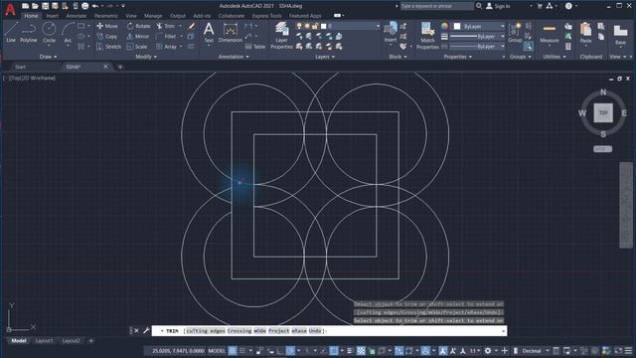Click the Mirror tool

tap(138, 36)
